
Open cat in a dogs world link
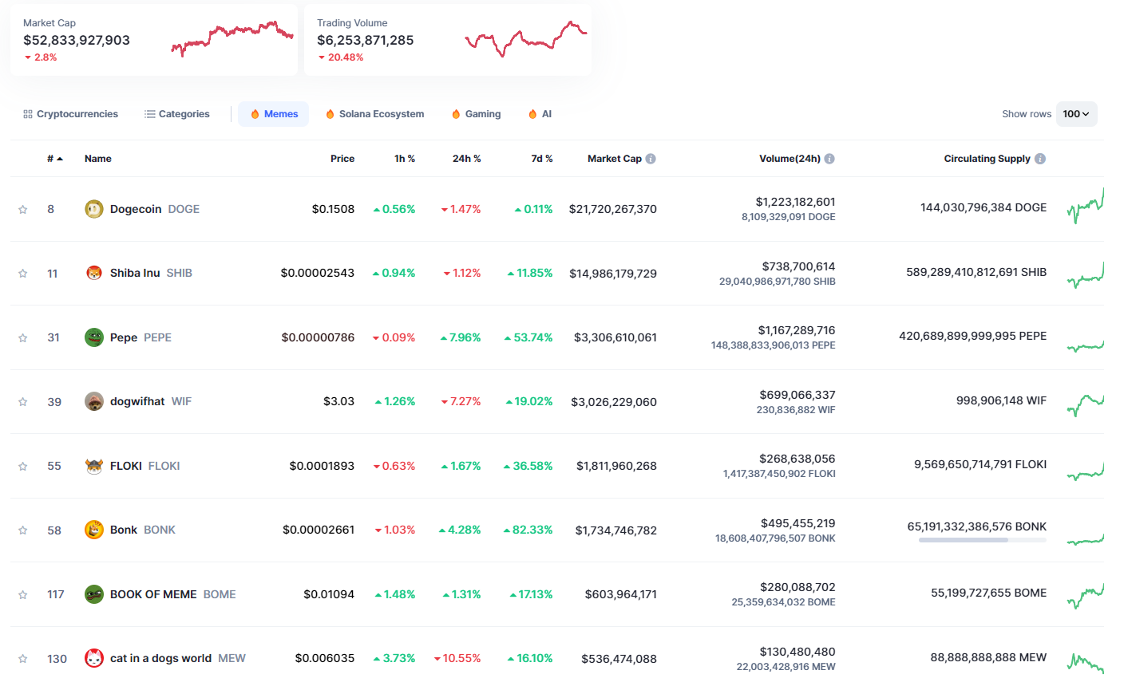pyautogui.click(x=160, y=658)
